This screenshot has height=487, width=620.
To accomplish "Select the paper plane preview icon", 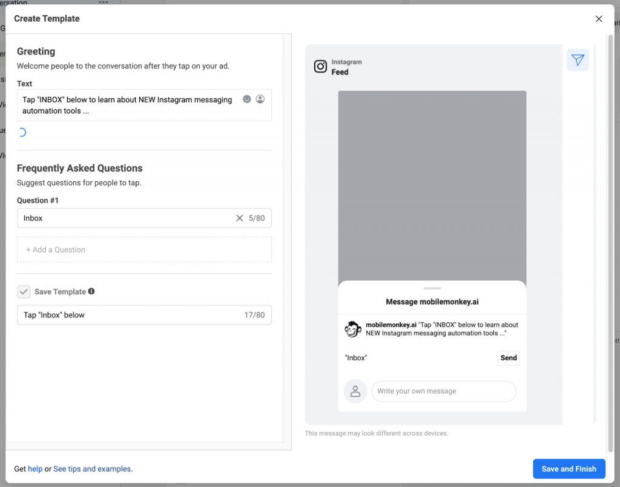I will pyautogui.click(x=578, y=60).
